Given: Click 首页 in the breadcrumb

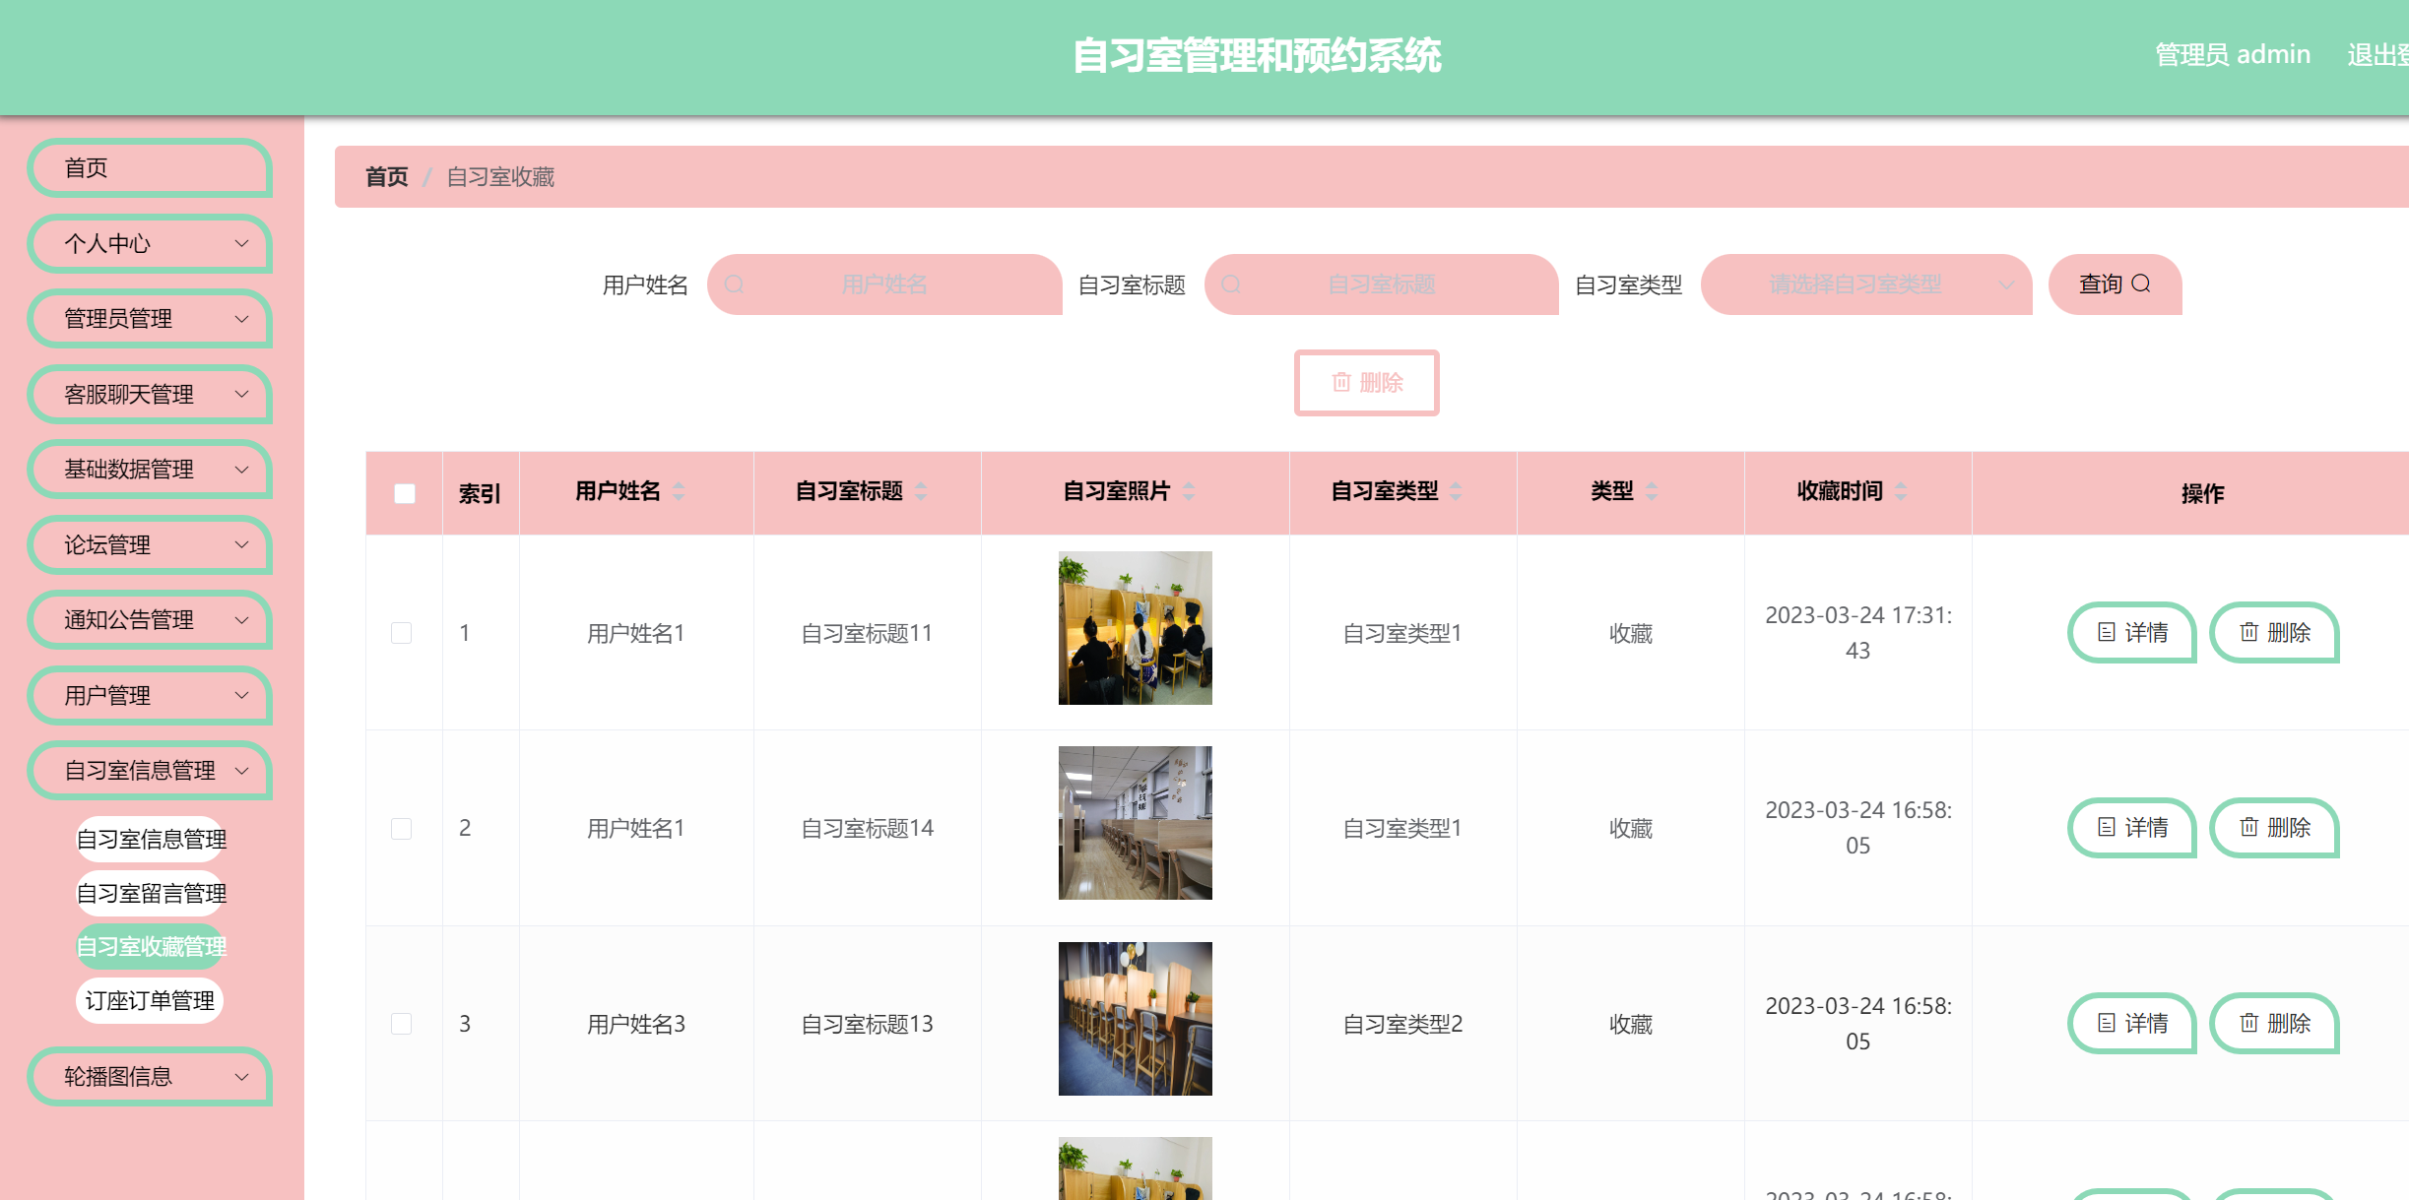Looking at the screenshot, I should [386, 177].
